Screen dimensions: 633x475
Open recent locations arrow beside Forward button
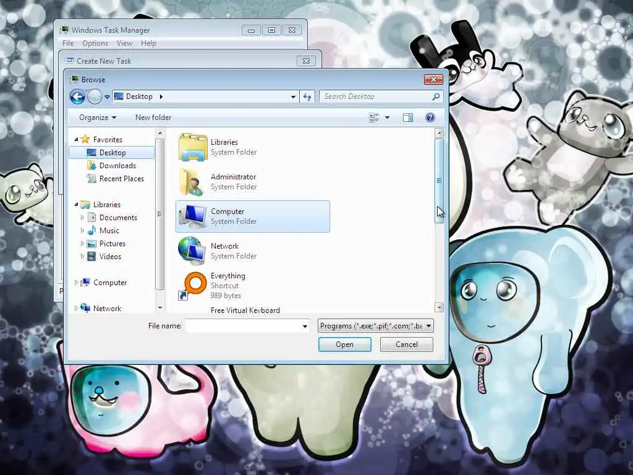pos(107,97)
